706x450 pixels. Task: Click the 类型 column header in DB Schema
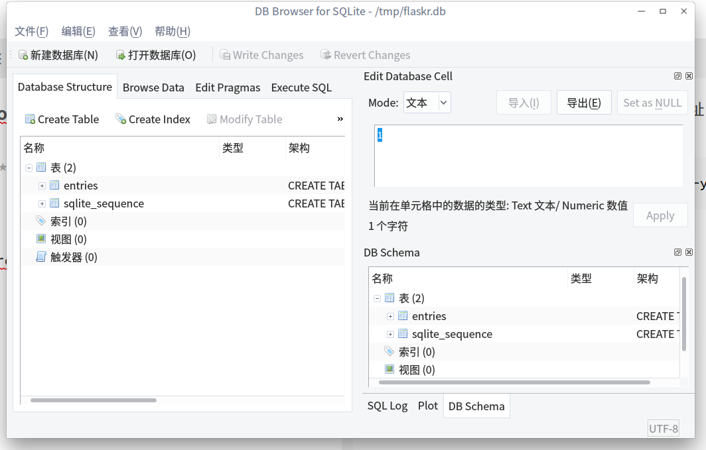coord(600,278)
